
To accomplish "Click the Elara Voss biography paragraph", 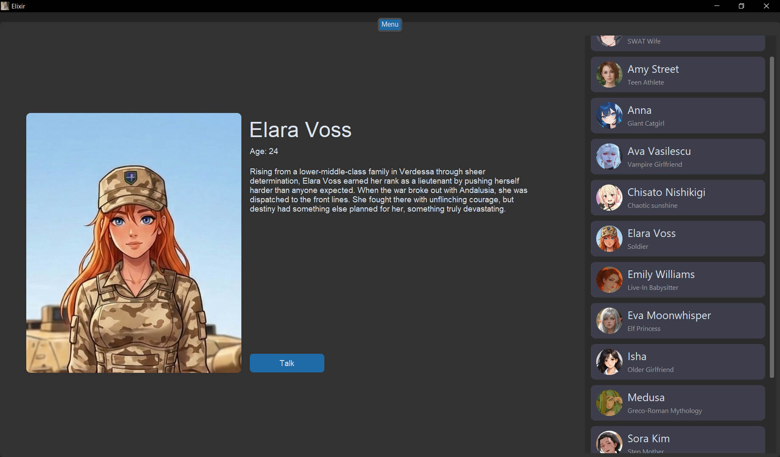I will 388,190.
